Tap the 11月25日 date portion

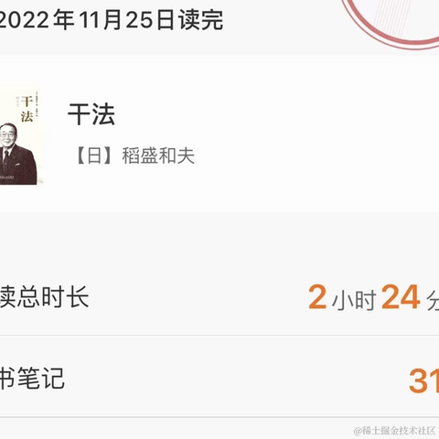[x=126, y=20]
